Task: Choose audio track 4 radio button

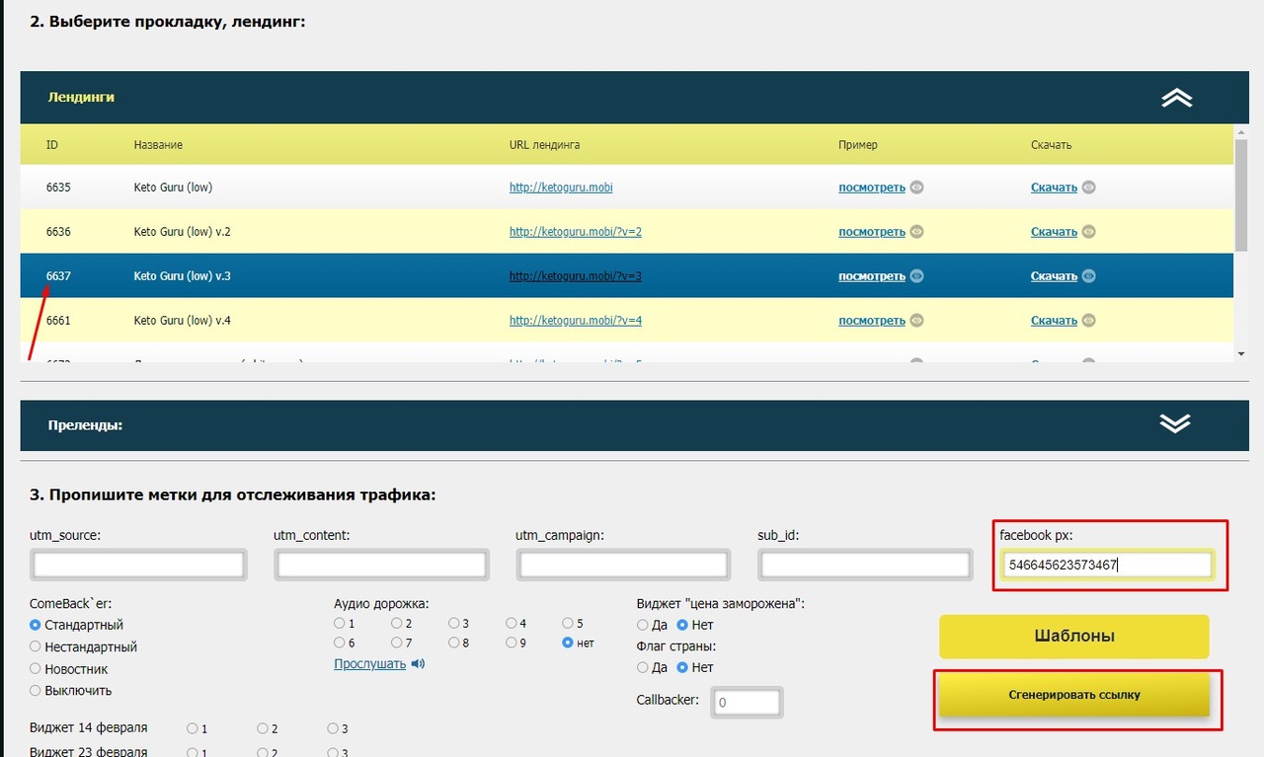Action: click(511, 624)
